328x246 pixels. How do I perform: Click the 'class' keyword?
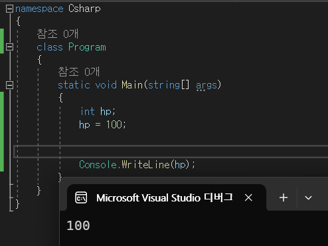50,47
